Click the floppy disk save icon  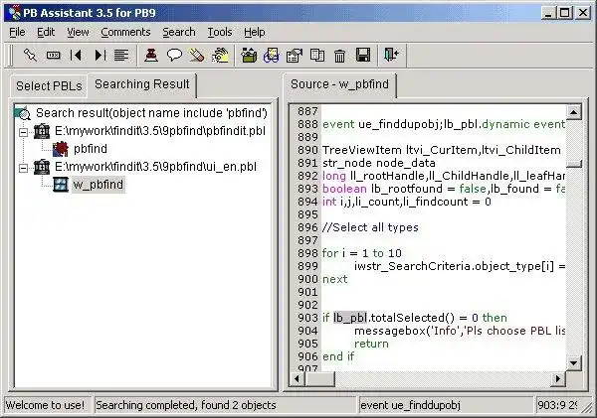click(363, 55)
